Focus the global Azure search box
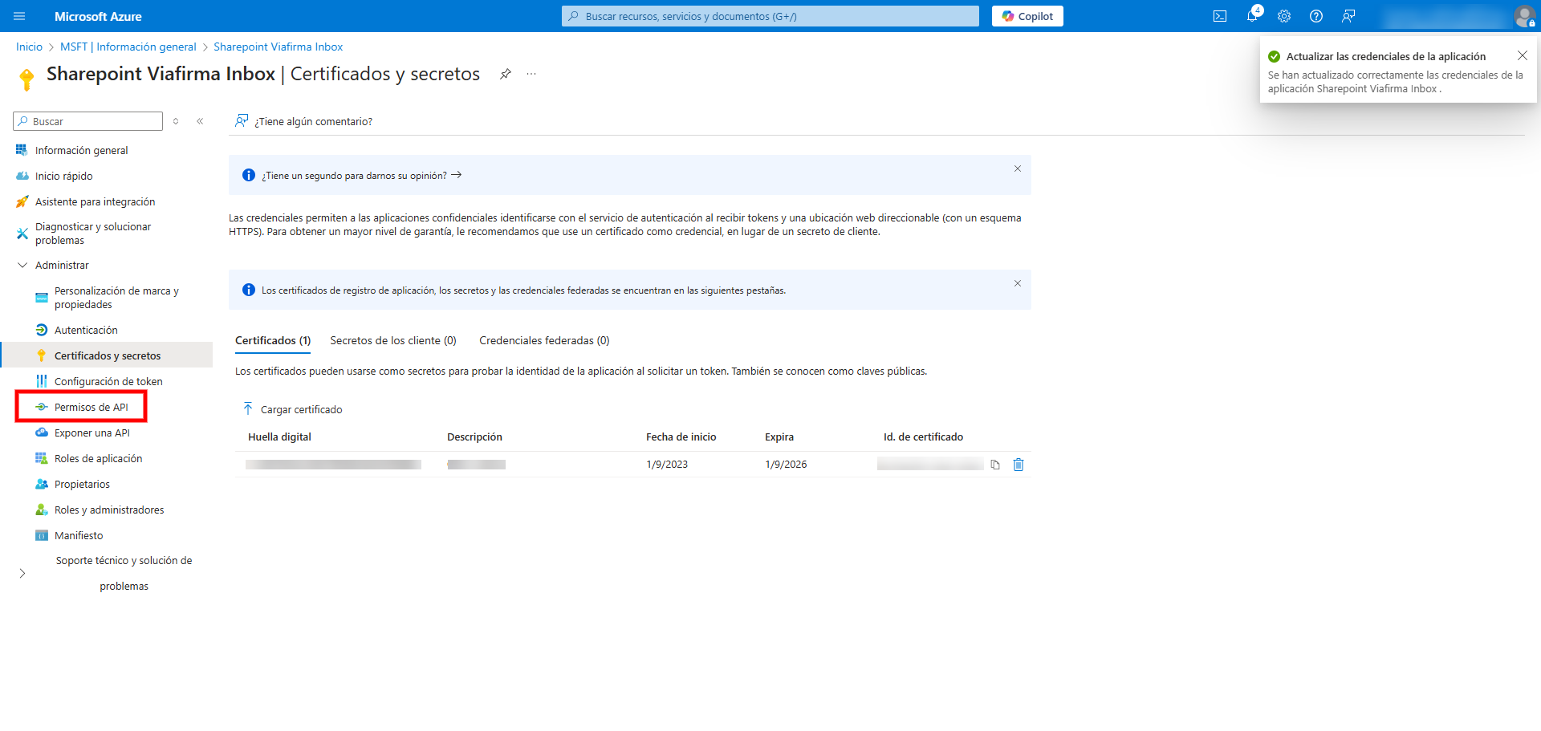The image size is (1541, 731). (x=770, y=16)
